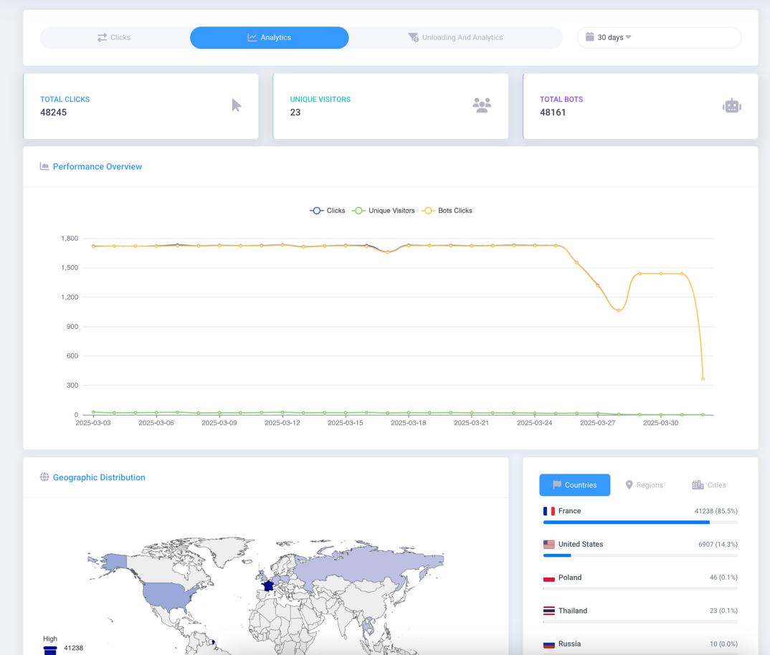
Task: Click the Geographic Distribution heading
Action: click(x=99, y=477)
